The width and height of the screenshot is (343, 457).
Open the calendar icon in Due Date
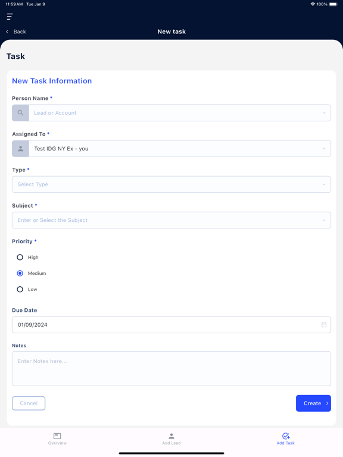coord(324,325)
